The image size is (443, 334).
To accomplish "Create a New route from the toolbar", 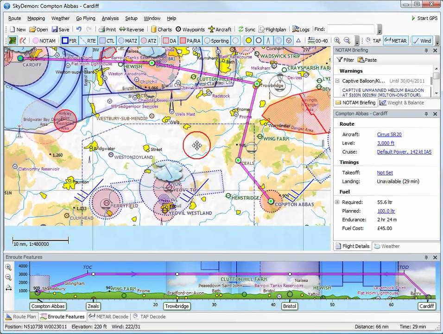I will point(18,29).
